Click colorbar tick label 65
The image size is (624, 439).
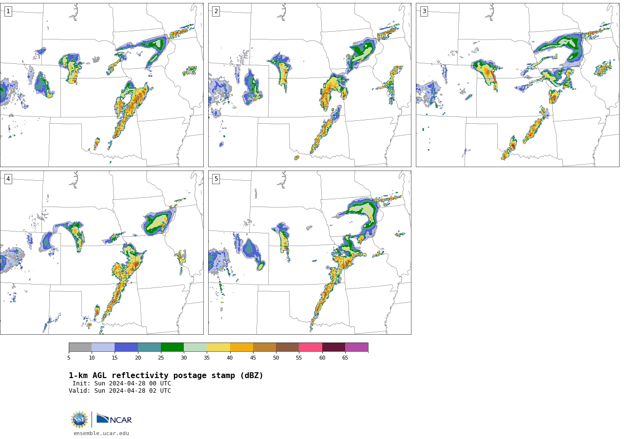point(345,358)
